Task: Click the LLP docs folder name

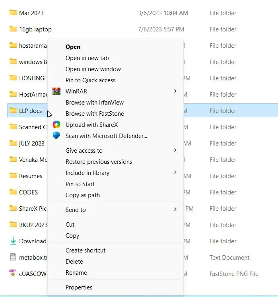Action: [30, 111]
